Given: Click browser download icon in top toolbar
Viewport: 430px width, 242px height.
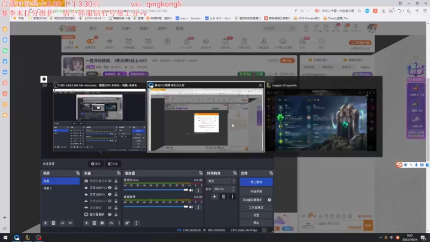Looking at the screenshot, I should coord(383,11).
